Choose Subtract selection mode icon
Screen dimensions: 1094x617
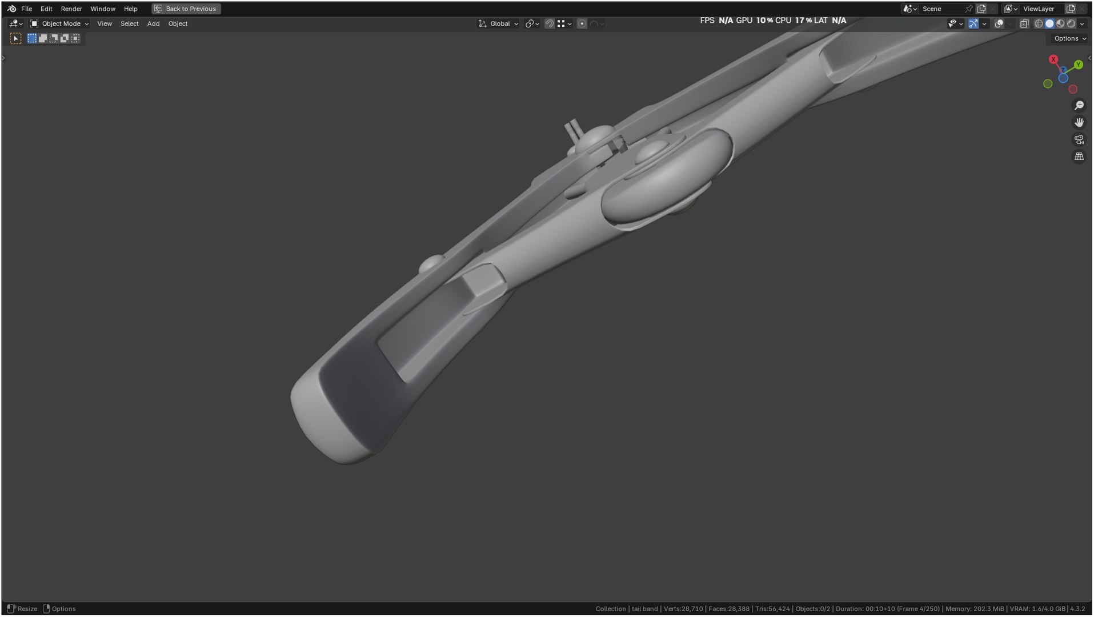point(54,38)
